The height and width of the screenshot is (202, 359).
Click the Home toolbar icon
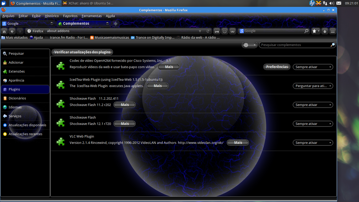4,31
